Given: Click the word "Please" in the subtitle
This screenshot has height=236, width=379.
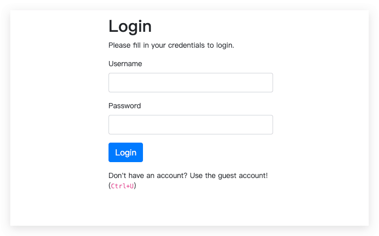Looking at the screenshot, I should 119,45.
